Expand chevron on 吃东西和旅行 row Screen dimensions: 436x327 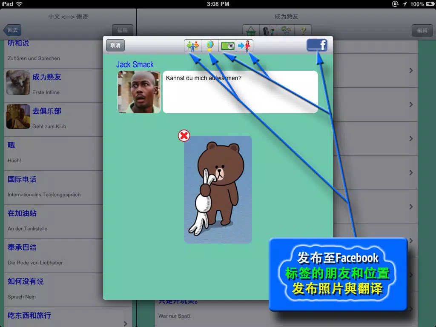(x=126, y=324)
